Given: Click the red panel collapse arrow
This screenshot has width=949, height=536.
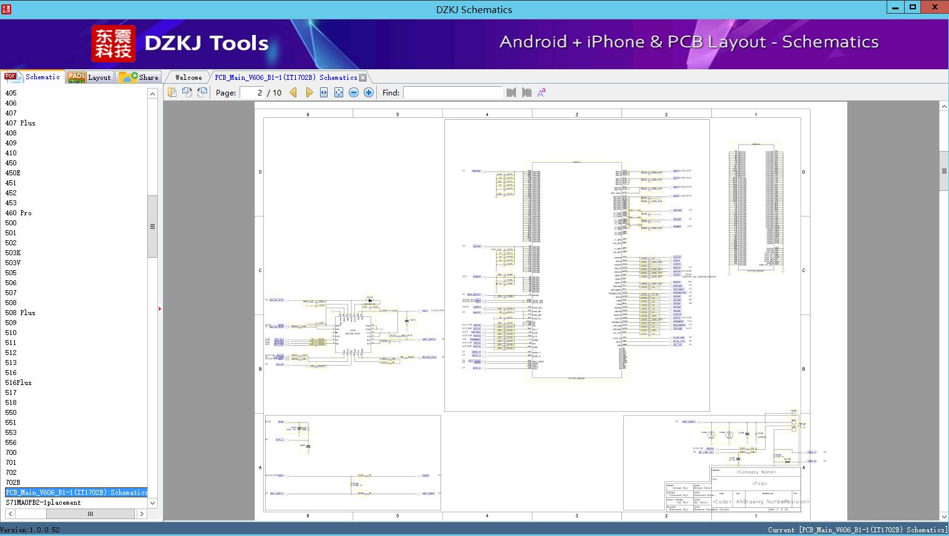Looking at the screenshot, I should point(160,309).
